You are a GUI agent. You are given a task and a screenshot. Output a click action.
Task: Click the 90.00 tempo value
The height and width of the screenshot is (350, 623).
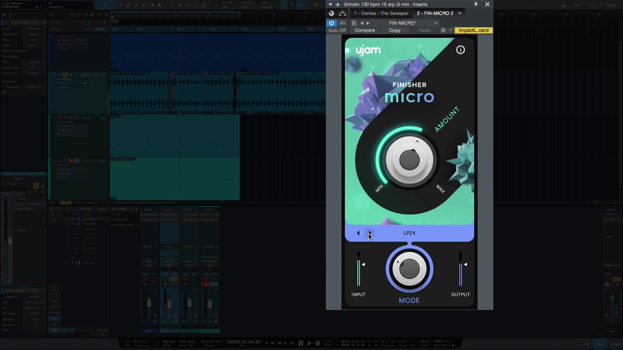click(x=424, y=342)
